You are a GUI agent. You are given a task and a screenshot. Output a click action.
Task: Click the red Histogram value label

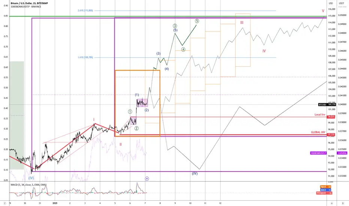click(x=324, y=193)
